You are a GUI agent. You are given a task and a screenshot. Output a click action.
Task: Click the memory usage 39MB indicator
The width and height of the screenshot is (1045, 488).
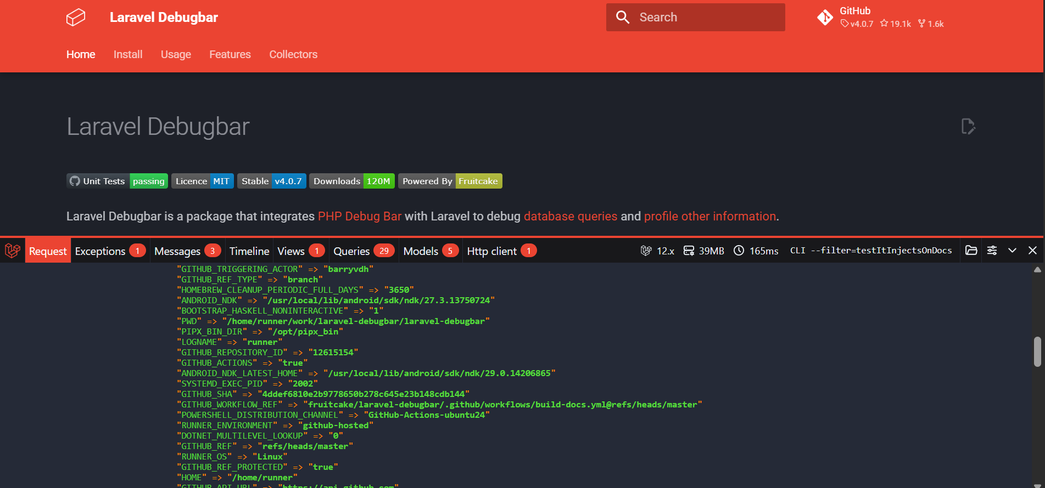click(x=703, y=251)
